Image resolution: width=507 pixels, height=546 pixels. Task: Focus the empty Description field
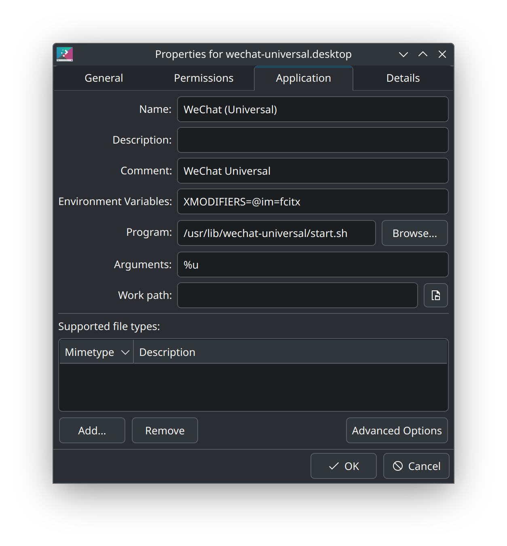tap(313, 140)
